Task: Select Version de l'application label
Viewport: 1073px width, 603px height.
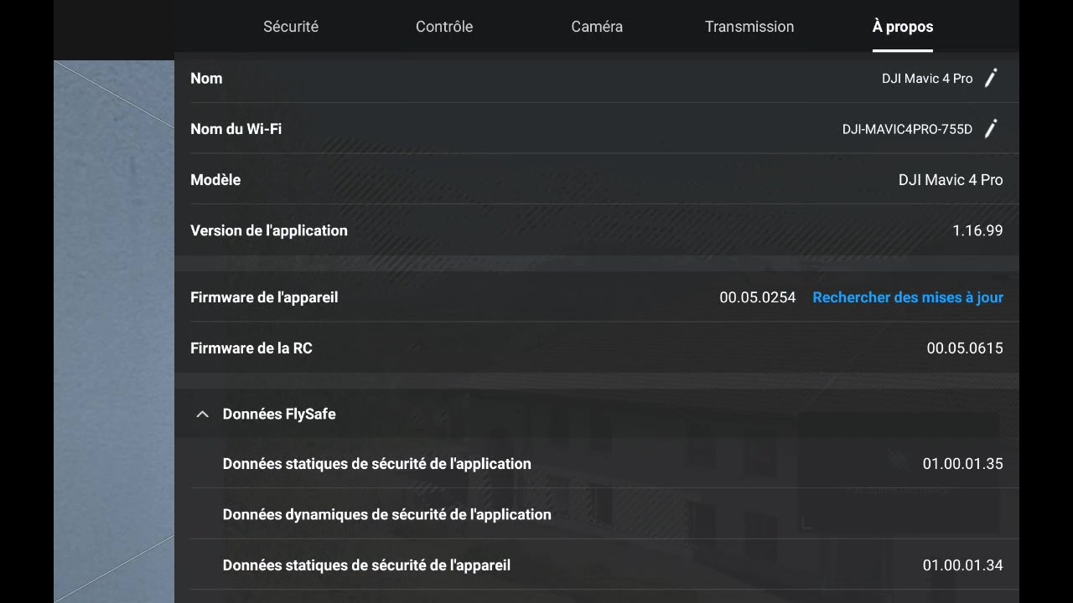Action: 269,230
